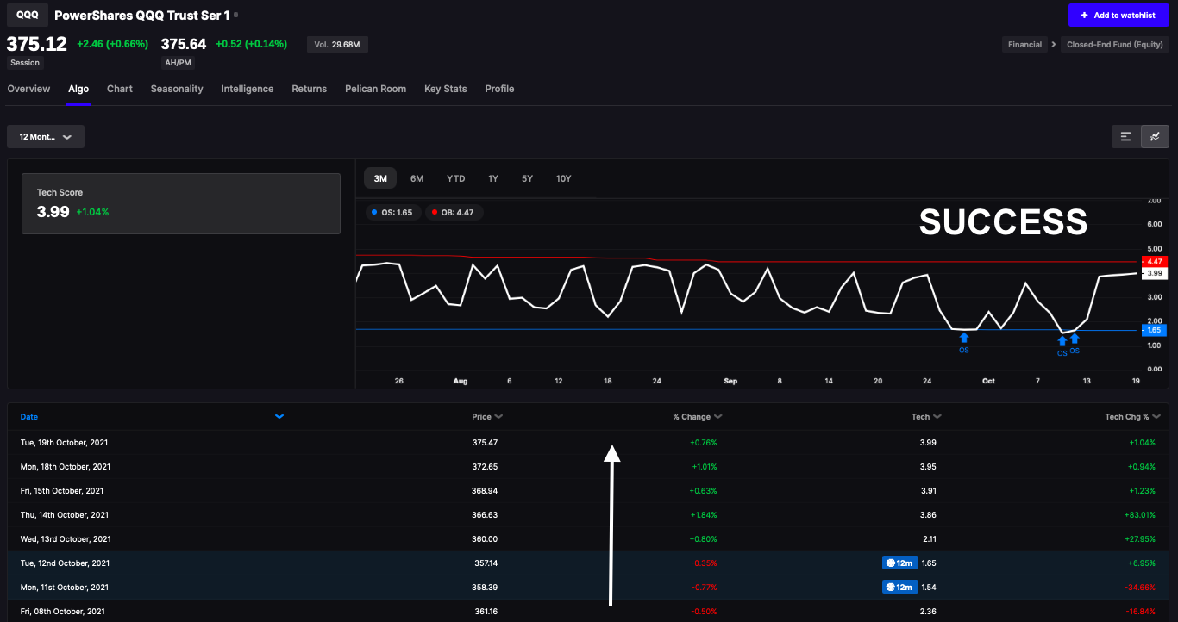Open the Profile tab
This screenshot has height=622, width=1178.
coord(499,89)
